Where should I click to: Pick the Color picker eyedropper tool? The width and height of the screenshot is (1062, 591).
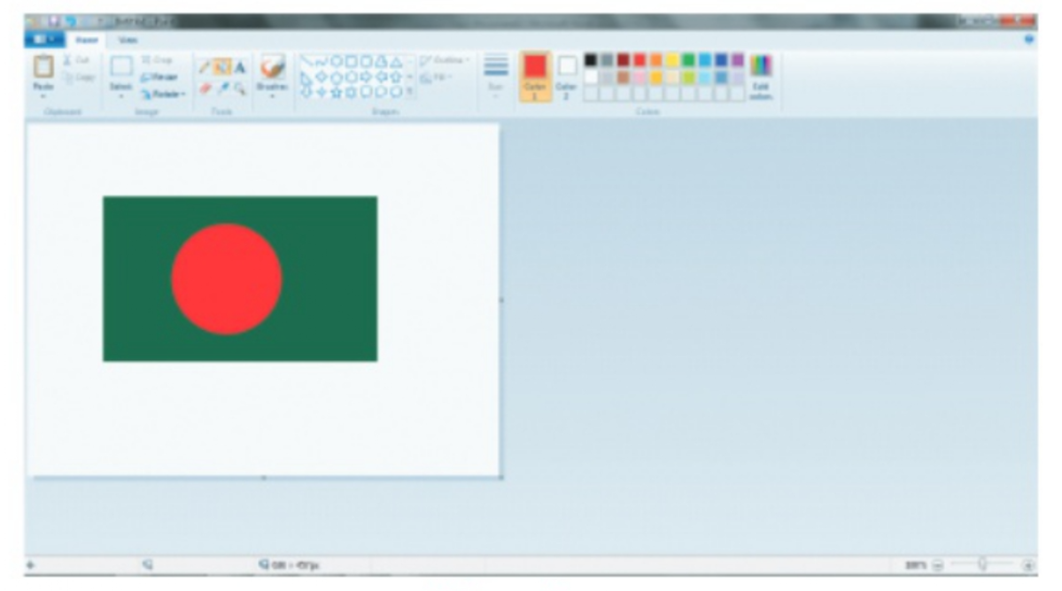click(x=221, y=88)
